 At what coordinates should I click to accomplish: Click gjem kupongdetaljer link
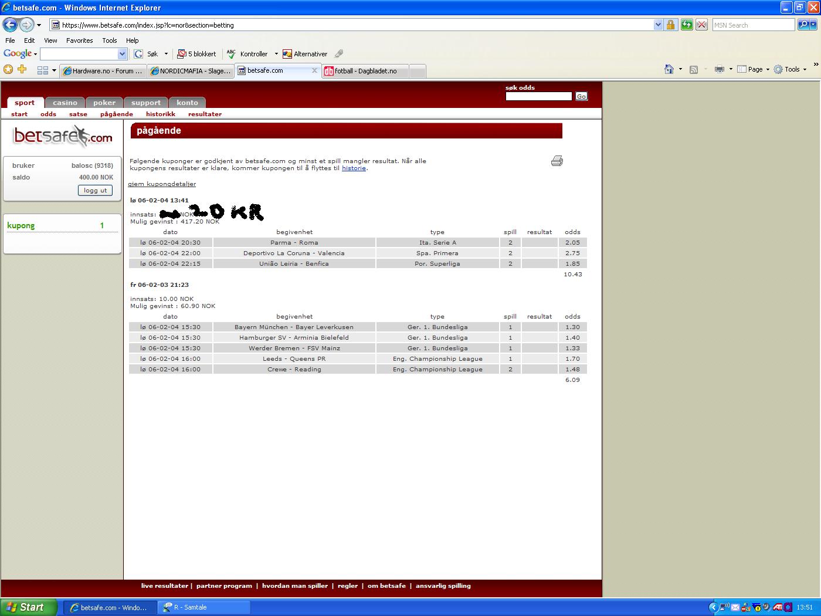coord(162,184)
